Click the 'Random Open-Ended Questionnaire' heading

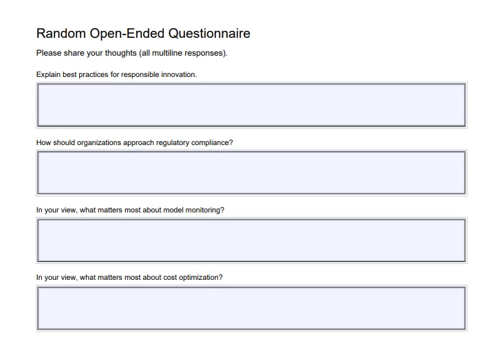click(x=143, y=34)
